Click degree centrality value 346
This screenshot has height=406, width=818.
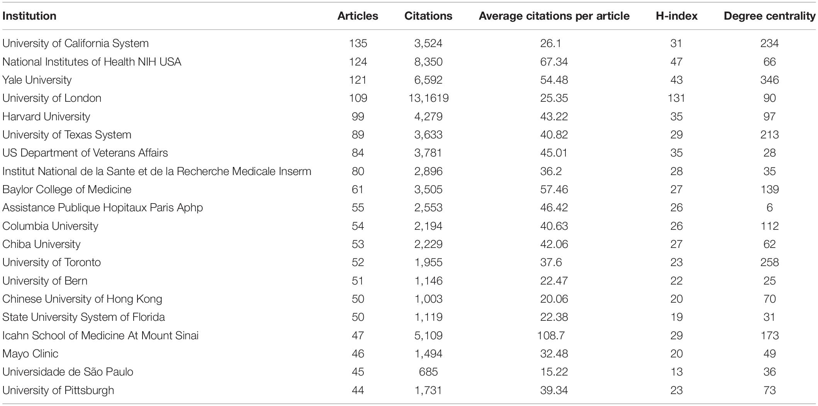click(x=770, y=80)
